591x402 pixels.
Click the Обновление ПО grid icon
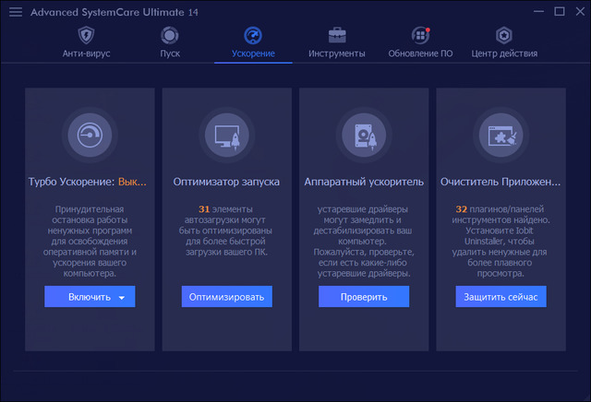point(421,36)
